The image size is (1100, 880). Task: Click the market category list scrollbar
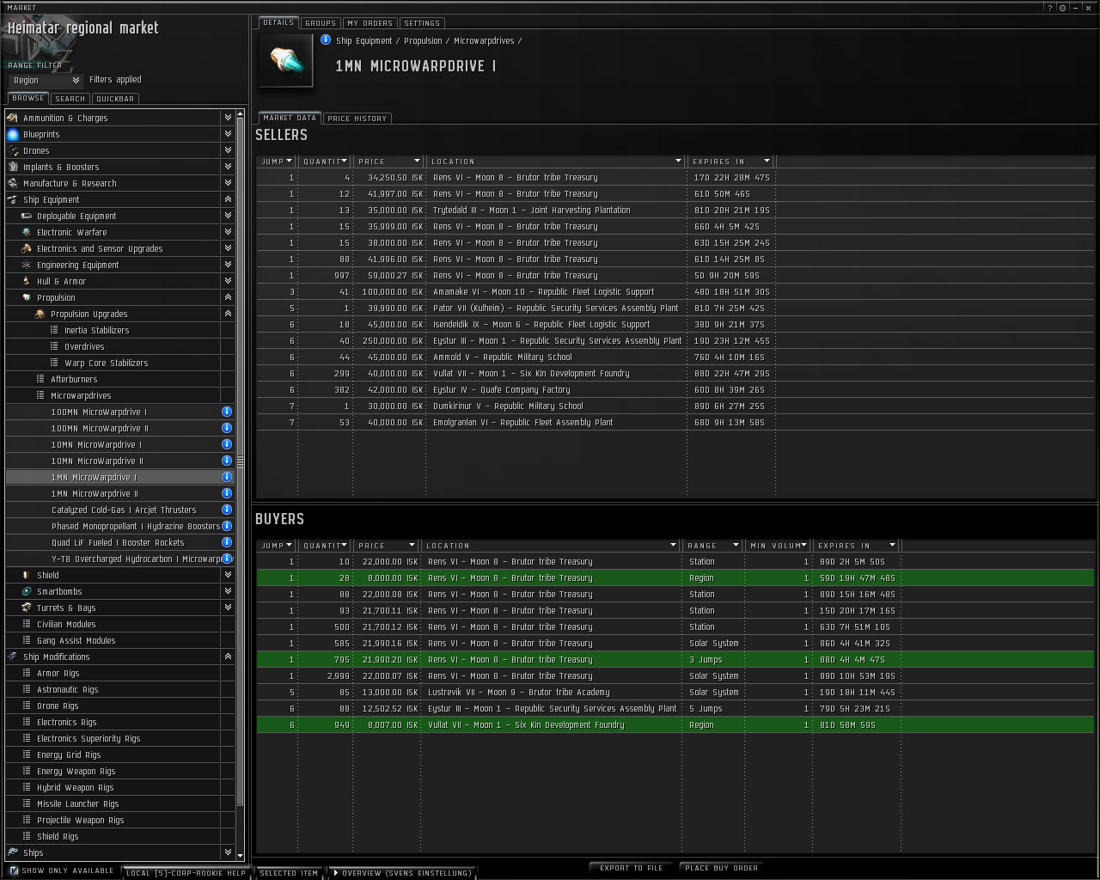click(x=241, y=461)
